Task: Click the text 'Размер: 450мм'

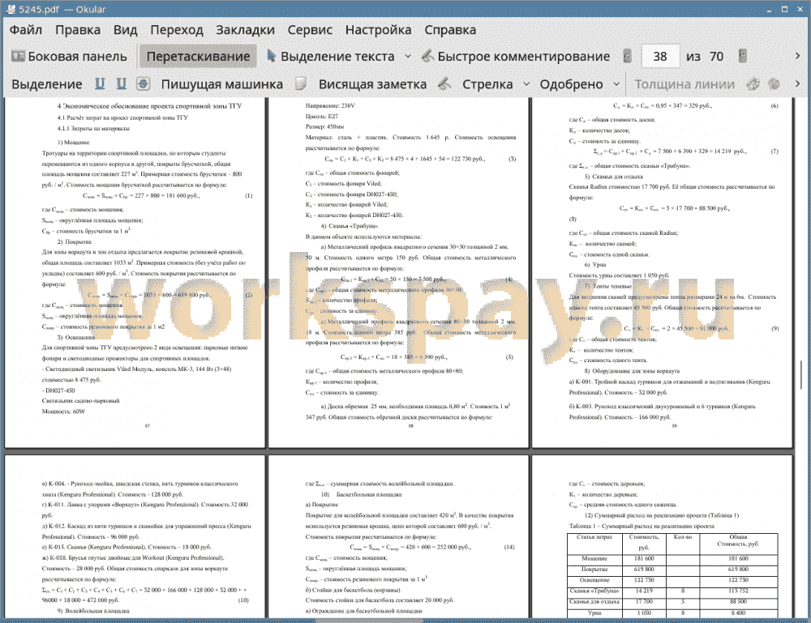Action: [324, 126]
